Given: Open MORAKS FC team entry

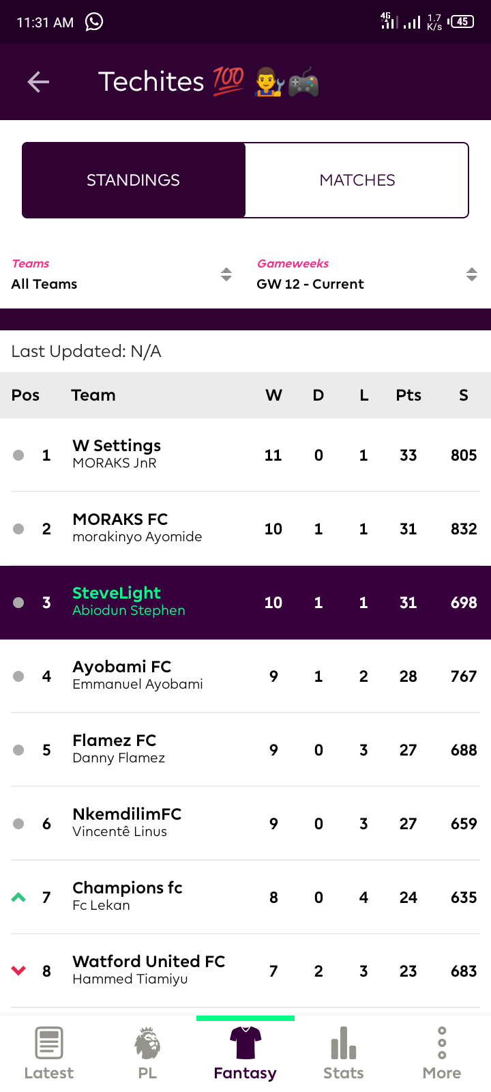Looking at the screenshot, I should click(245, 528).
